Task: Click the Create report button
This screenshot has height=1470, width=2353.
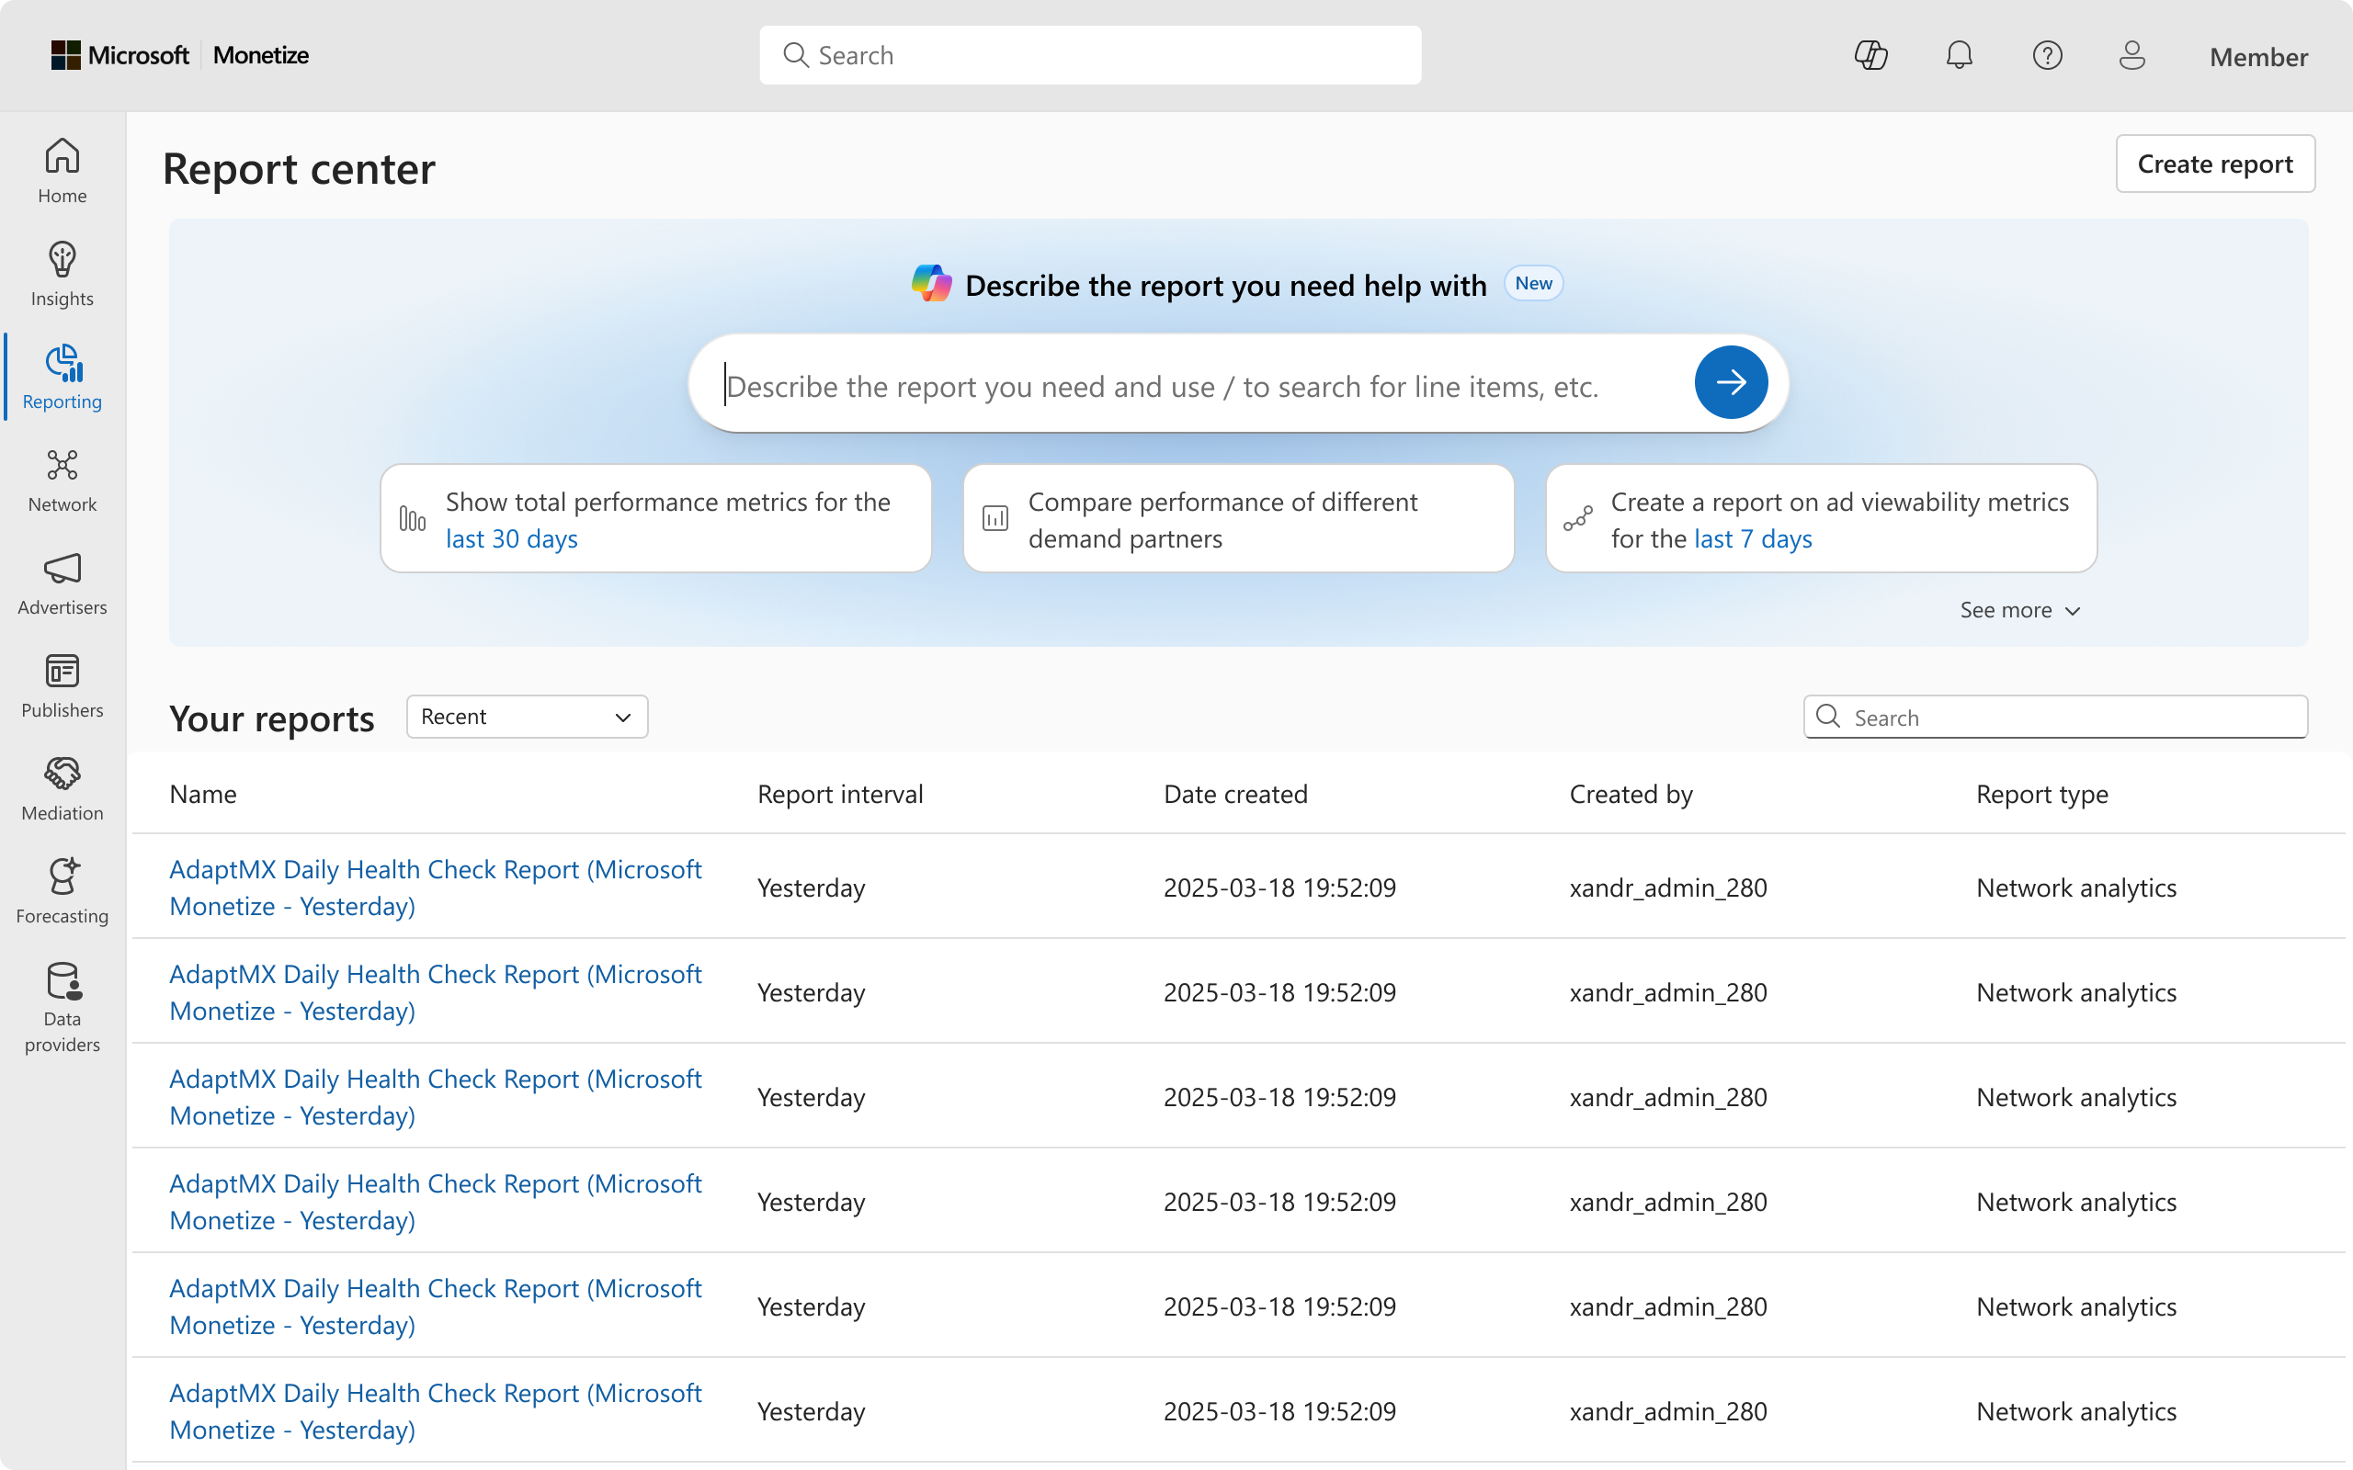Action: (x=2214, y=164)
